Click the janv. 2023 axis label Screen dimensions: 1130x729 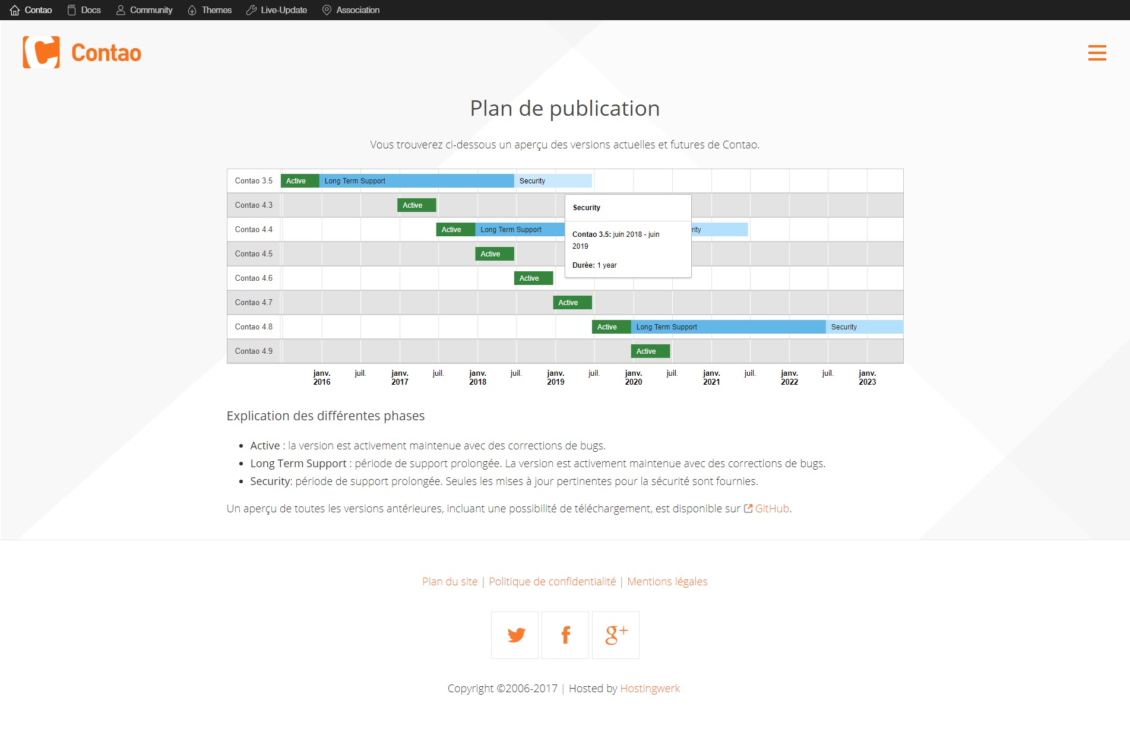click(868, 378)
